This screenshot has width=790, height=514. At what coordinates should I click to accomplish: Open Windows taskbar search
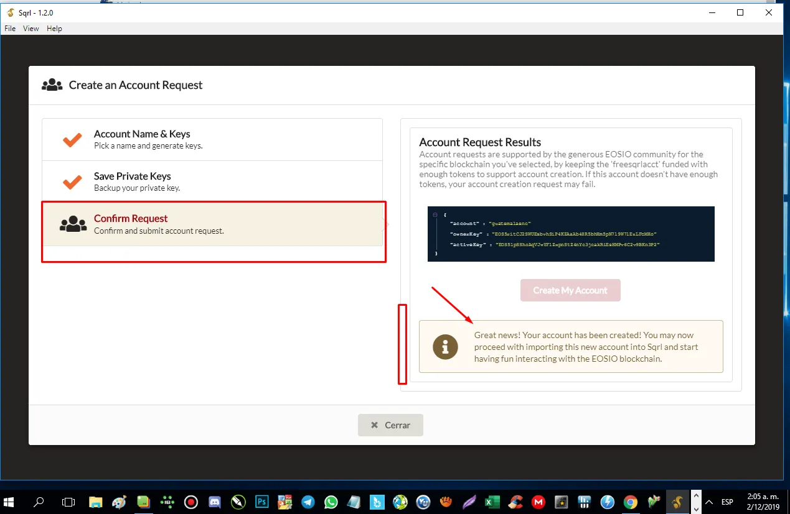[39, 502]
